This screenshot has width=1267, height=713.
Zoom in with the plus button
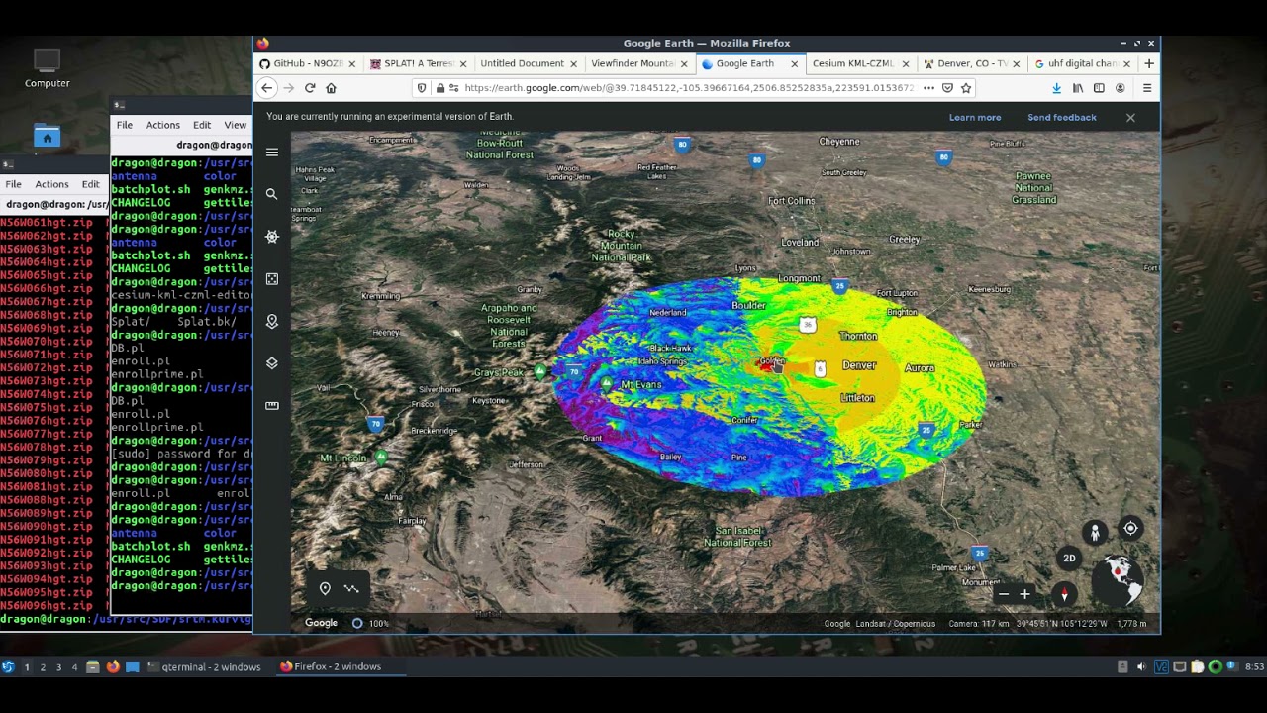1024,594
